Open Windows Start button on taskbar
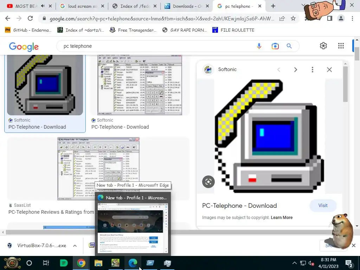Image resolution: width=360 pixels, height=270 pixels. click(12, 263)
